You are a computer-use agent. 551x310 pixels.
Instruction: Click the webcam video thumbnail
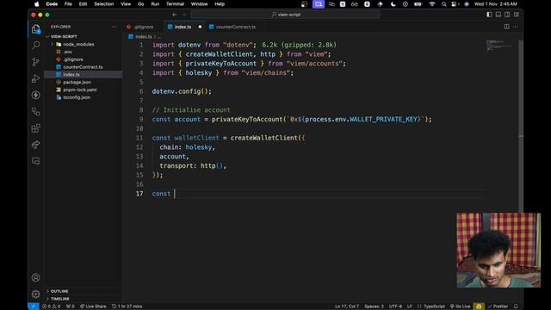pyautogui.click(x=498, y=251)
